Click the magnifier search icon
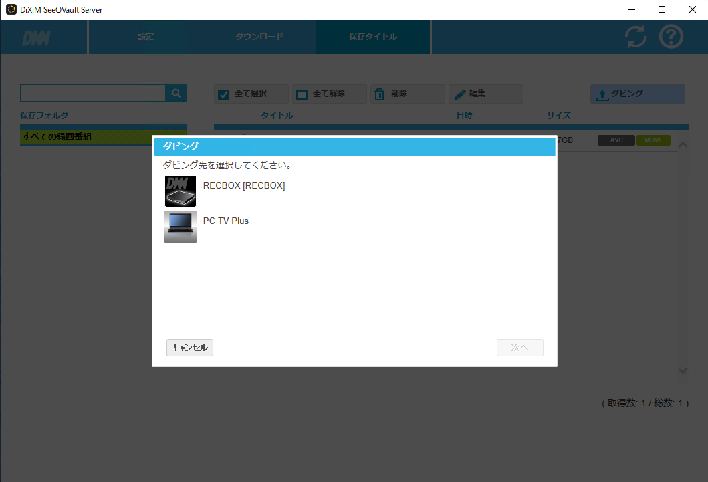 pyautogui.click(x=176, y=94)
